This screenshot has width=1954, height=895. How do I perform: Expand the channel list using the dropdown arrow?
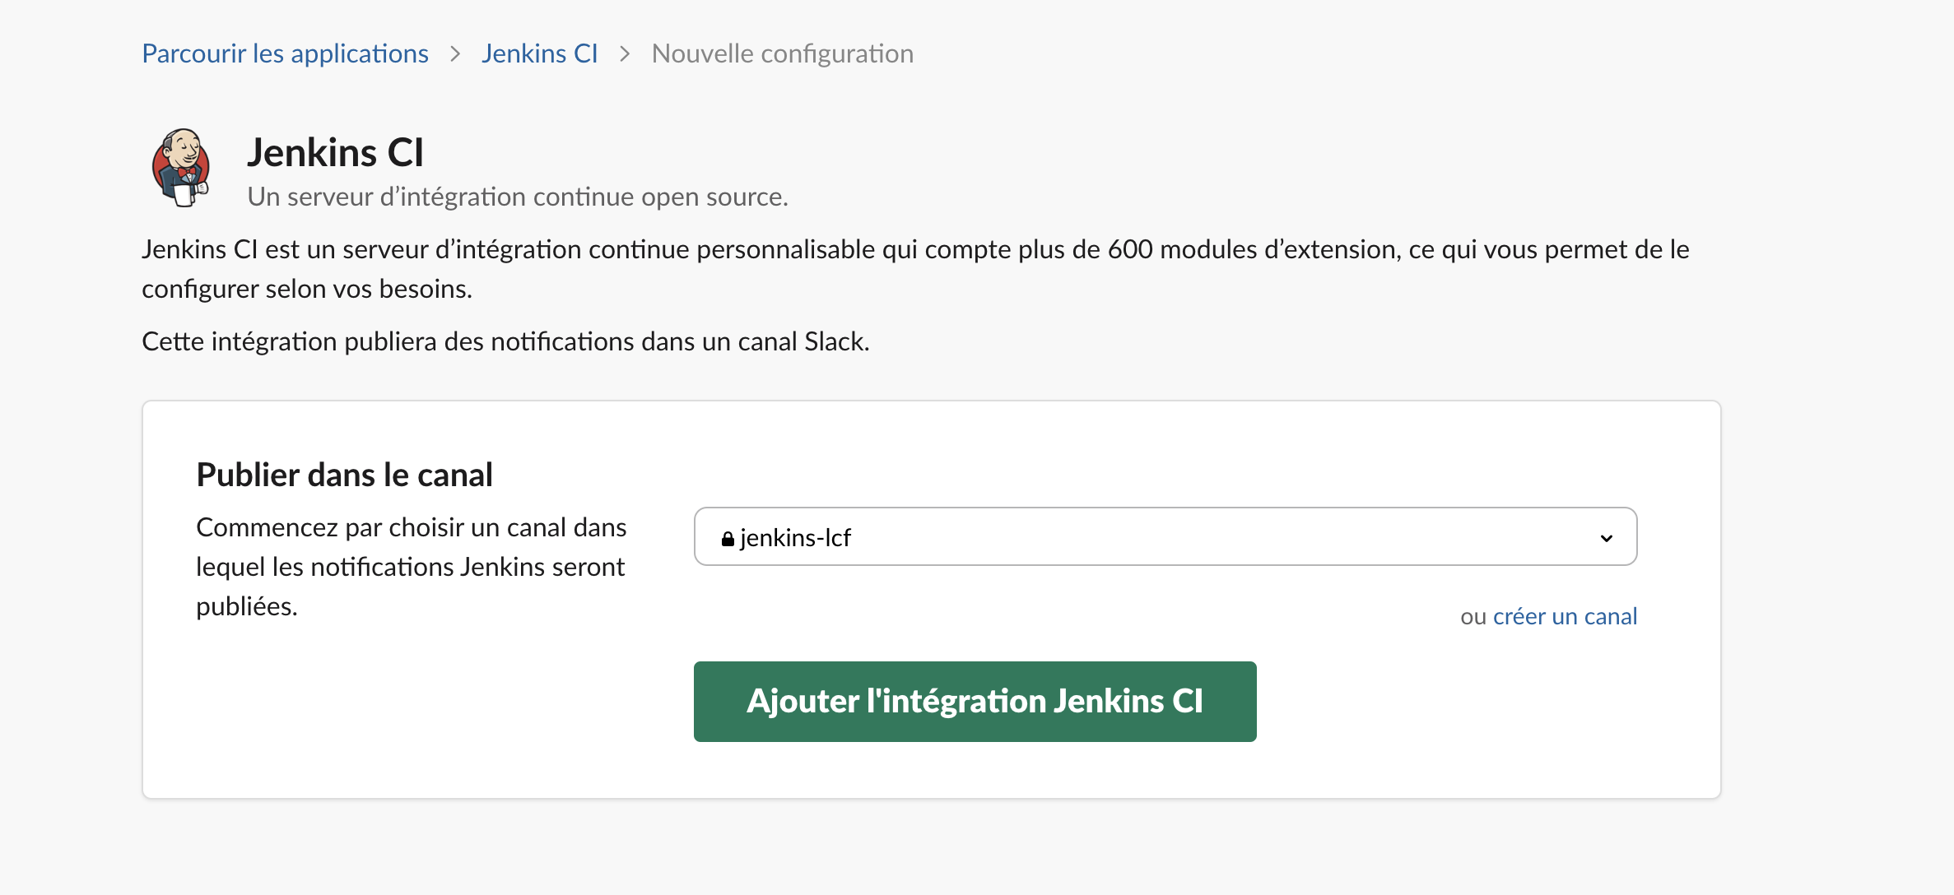pyautogui.click(x=1606, y=538)
